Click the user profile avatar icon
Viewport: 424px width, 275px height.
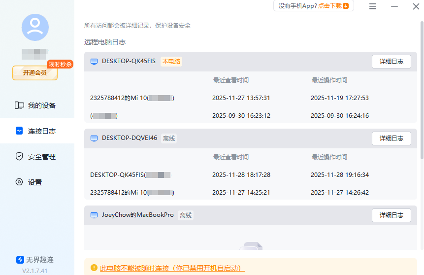[x=35, y=27]
